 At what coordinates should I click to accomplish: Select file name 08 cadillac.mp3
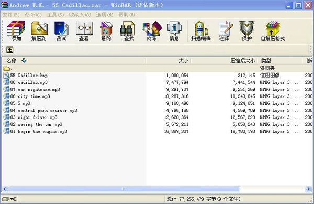[29, 82]
